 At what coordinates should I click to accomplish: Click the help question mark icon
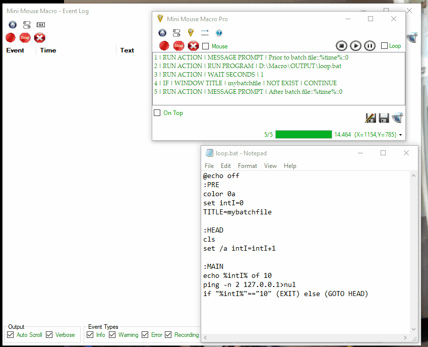coord(219,33)
